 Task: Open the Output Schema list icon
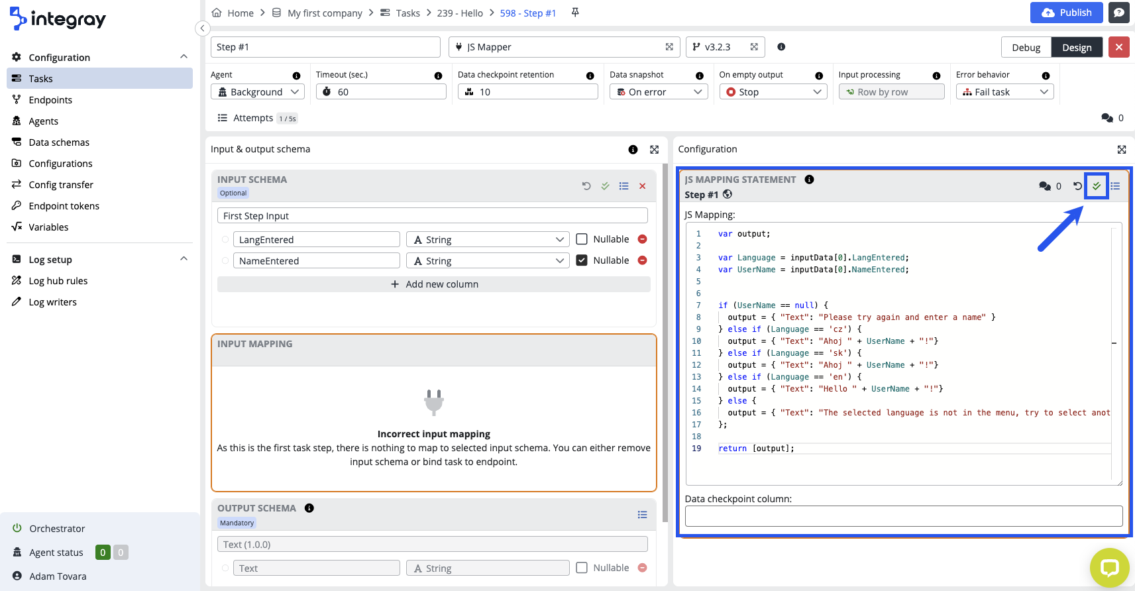coord(642,515)
